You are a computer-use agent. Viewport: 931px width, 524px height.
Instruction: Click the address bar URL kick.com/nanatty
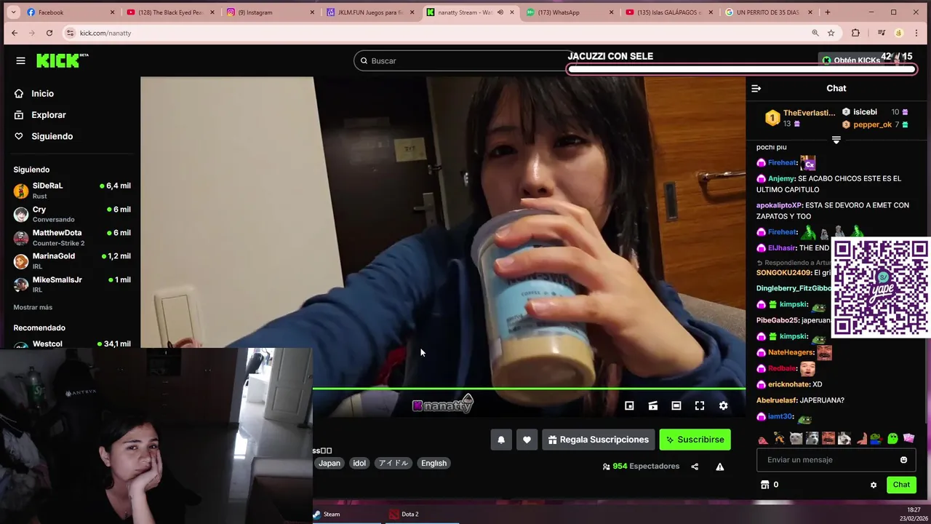[x=105, y=33]
